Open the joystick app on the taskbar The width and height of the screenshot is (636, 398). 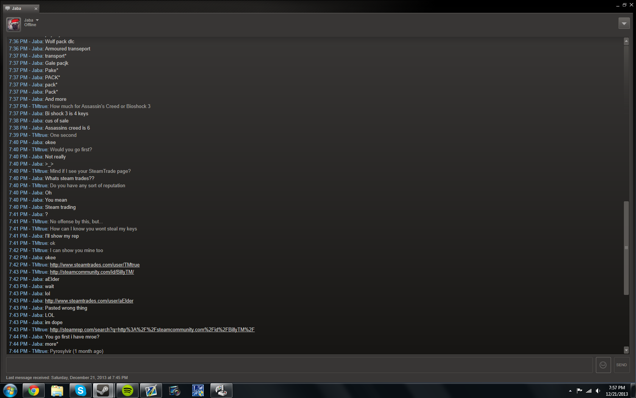click(221, 390)
